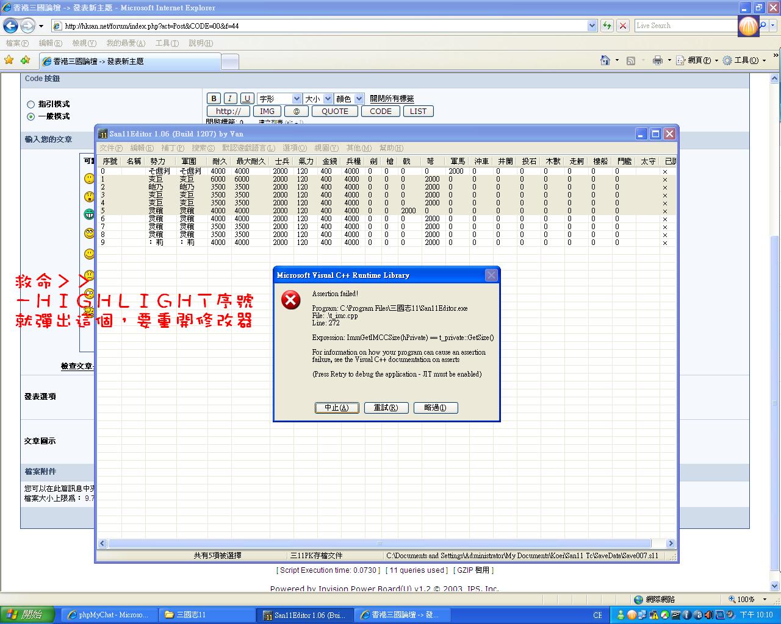Open IE 檔案 menu
The width and height of the screenshot is (781, 624).
17,43
